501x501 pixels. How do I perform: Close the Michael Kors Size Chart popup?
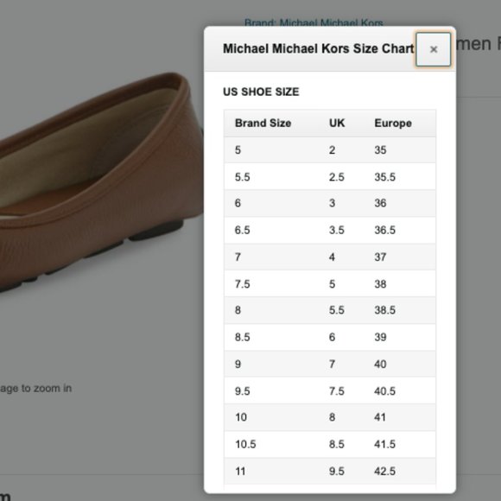[x=433, y=49]
